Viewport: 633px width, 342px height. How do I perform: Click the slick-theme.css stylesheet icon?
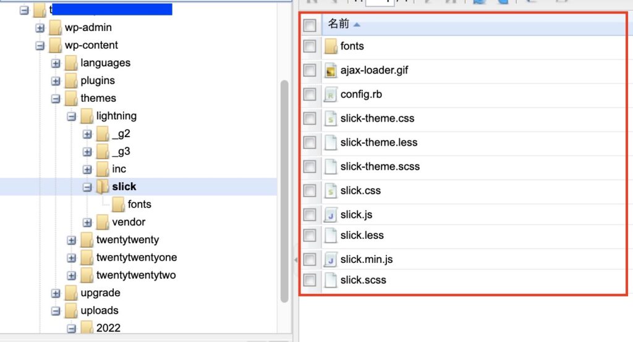[331, 119]
